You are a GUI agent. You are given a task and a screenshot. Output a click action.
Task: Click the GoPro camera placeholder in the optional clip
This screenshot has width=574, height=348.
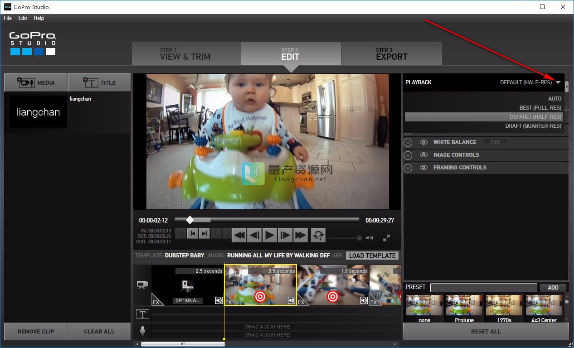coord(187,285)
